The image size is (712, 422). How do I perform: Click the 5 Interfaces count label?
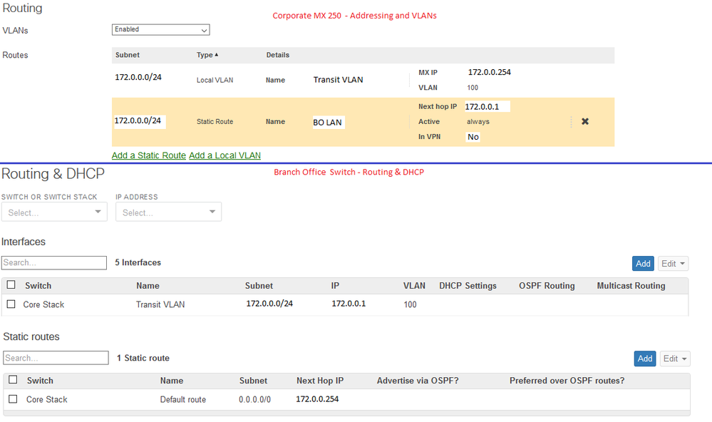138,262
